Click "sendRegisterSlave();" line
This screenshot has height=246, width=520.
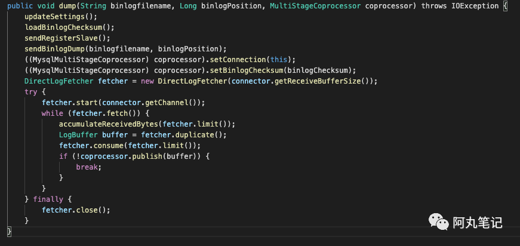pyautogui.click(x=67, y=38)
